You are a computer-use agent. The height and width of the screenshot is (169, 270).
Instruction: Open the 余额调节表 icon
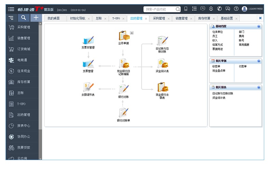point(88,88)
